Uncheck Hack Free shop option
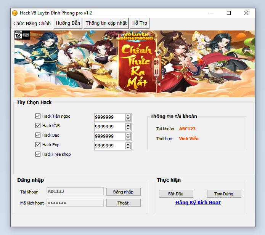265x235 pixels. [x=38, y=154]
